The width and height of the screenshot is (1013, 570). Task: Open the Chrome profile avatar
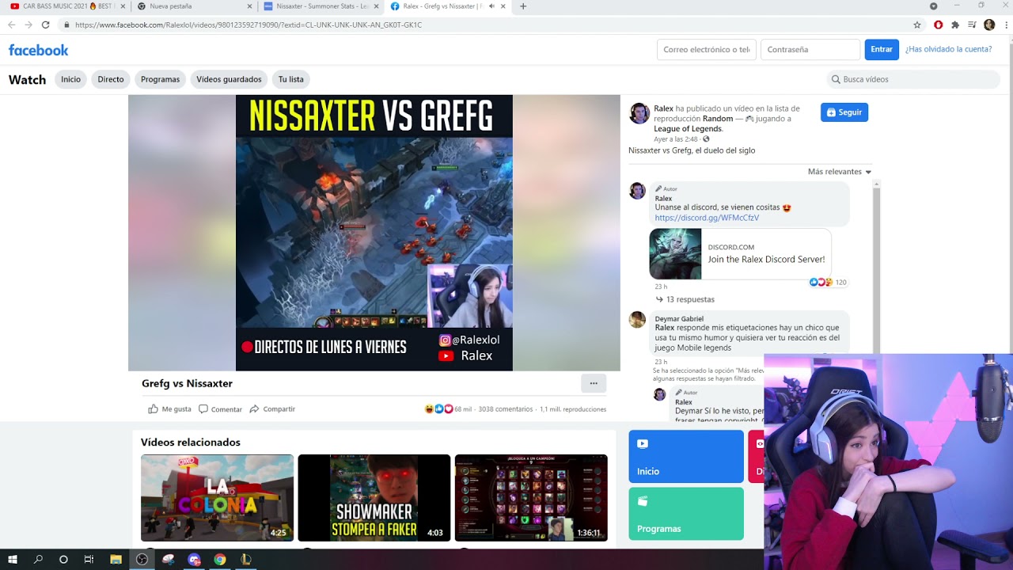[x=989, y=25]
